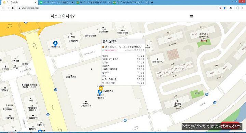Open the hamburger menu on the site header
246x133 pixels.
click(191, 16)
